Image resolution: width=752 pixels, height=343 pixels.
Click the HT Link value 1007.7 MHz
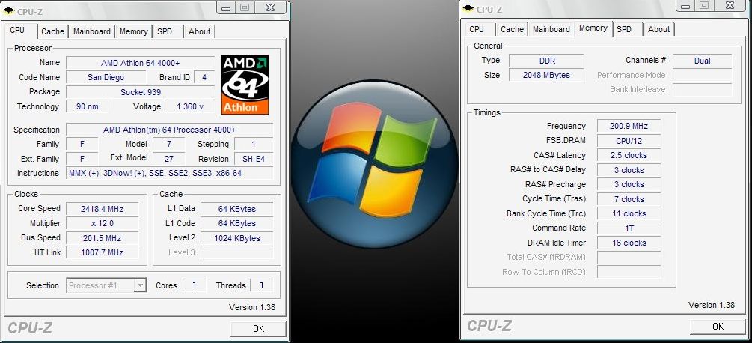pyautogui.click(x=103, y=253)
